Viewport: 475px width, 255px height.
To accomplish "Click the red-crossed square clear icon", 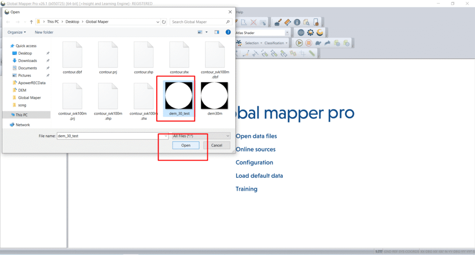I will [254, 22].
